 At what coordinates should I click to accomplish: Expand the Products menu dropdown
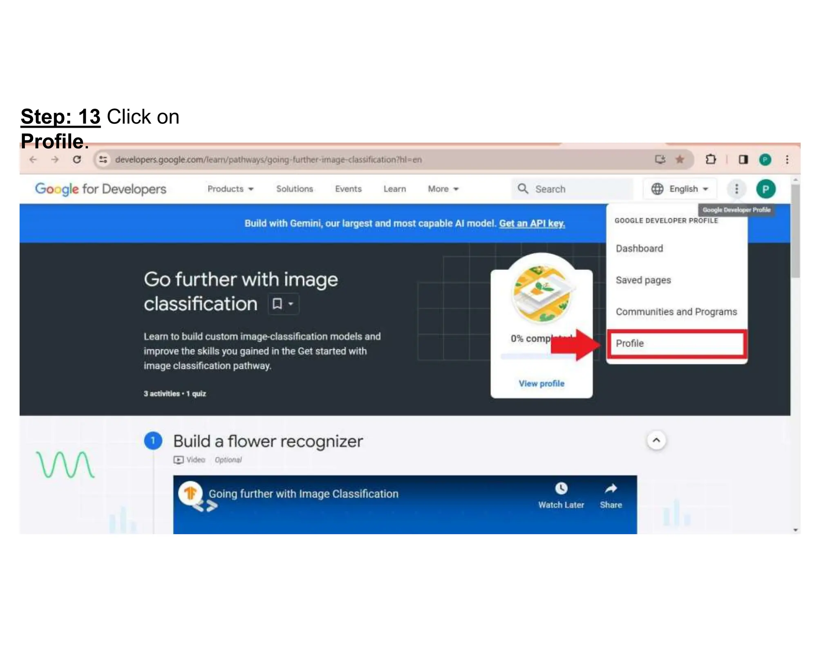click(231, 189)
